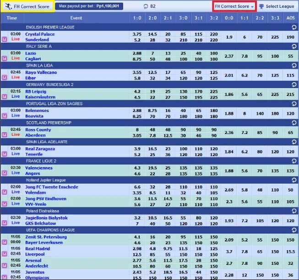
Task: Open stats icon for Jagiellonia Bialystok match
Action: pos(5,223)
